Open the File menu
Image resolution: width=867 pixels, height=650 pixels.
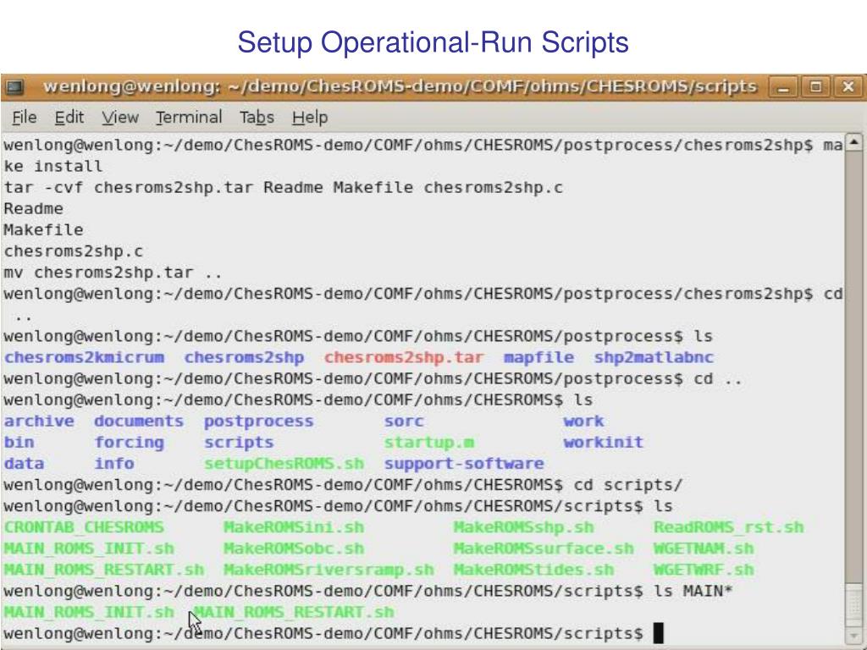(25, 117)
